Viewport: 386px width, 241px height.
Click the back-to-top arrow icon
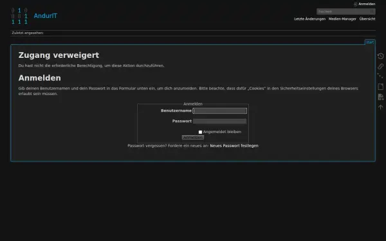[381, 107]
